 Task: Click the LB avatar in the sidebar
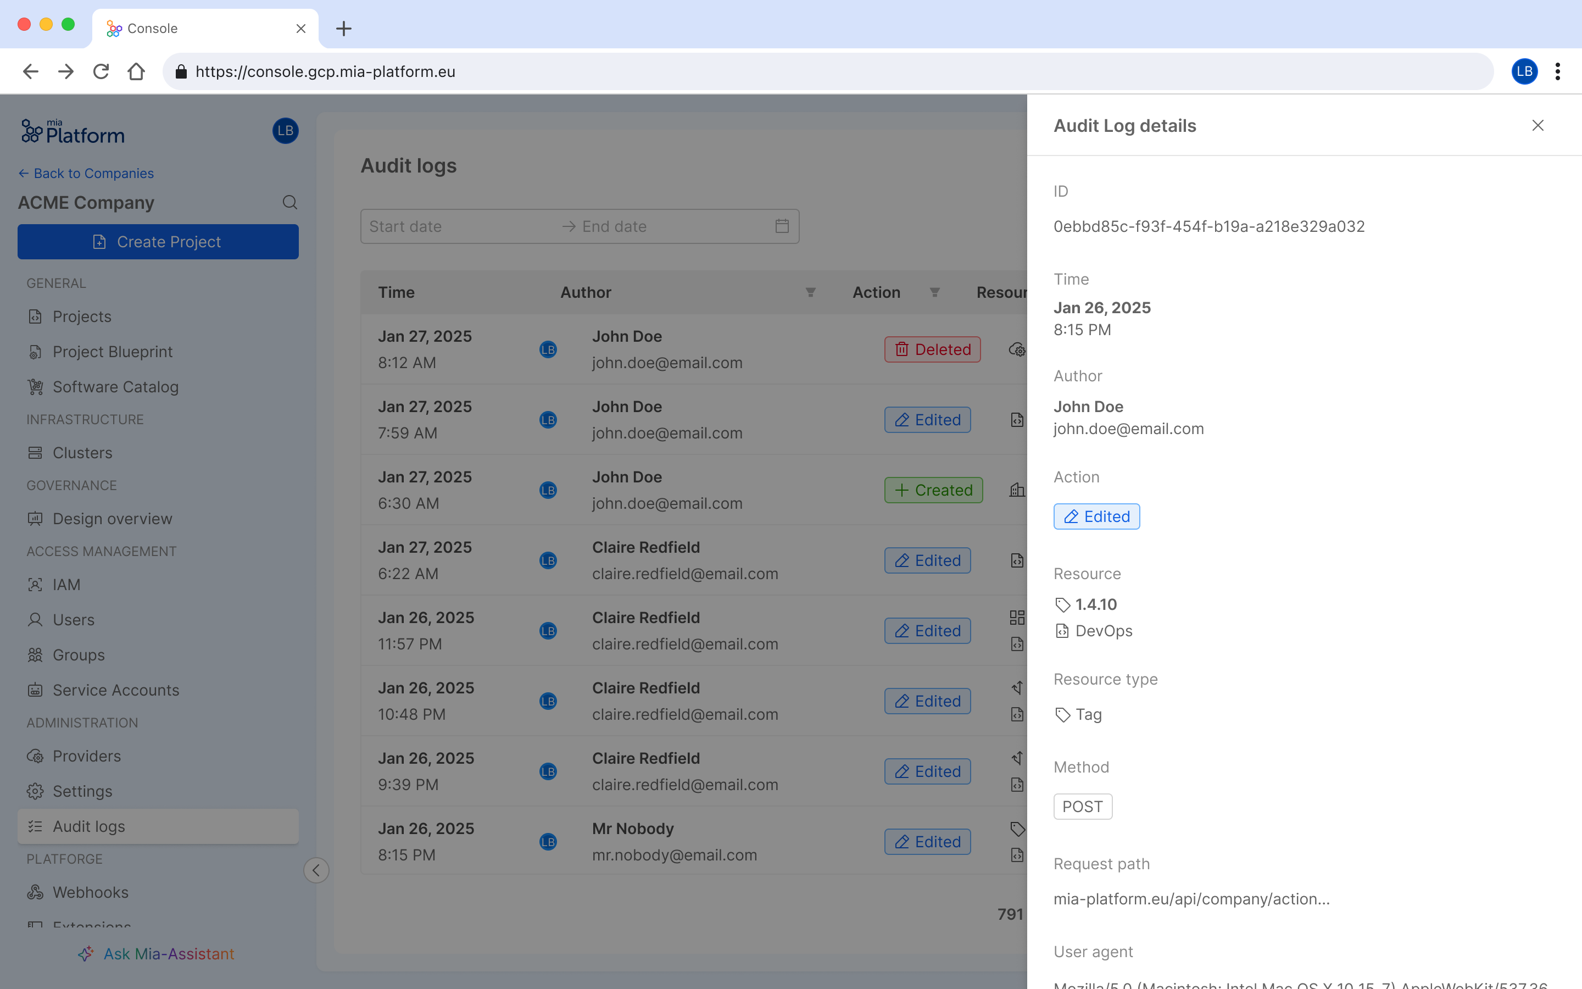[x=285, y=130]
